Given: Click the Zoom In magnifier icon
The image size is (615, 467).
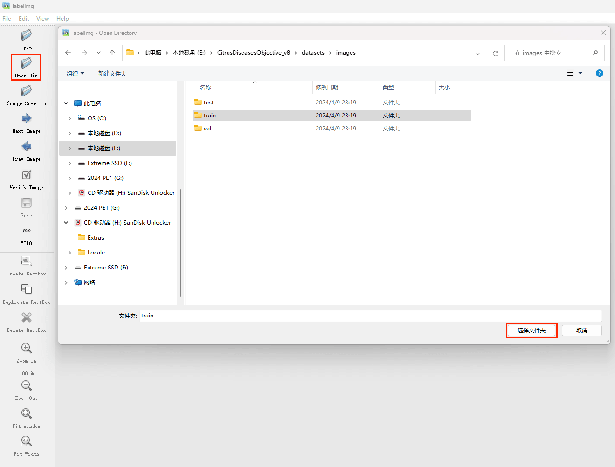Looking at the screenshot, I should (x=27, y=349).
